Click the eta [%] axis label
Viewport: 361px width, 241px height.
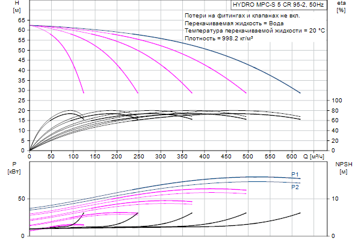[x=341, y=7]
